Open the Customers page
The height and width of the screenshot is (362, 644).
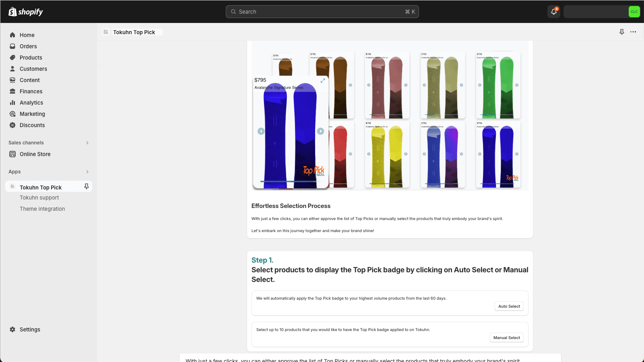pos(33,69)
